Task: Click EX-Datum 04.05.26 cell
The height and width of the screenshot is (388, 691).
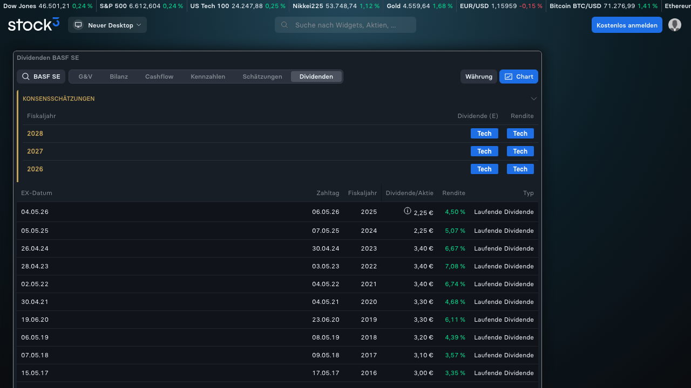Action: pyautogui.click(x=35, y=212)
